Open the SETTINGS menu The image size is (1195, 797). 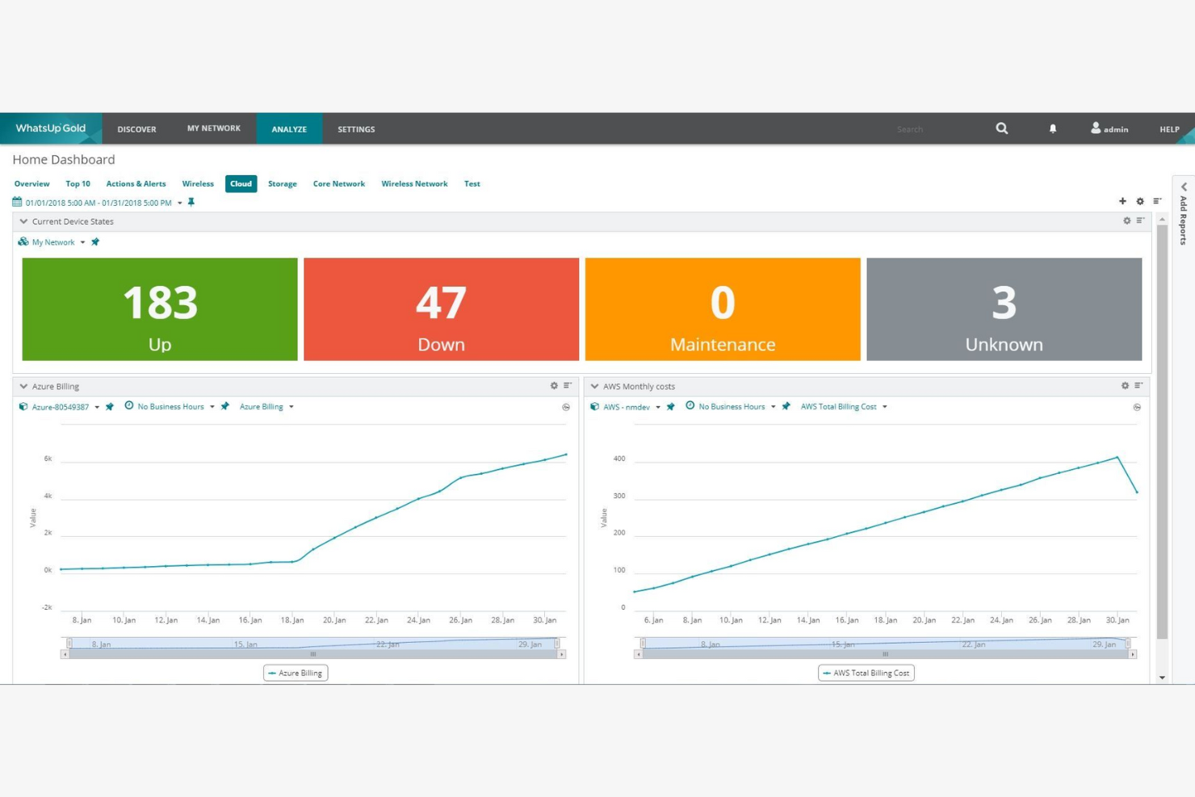coord(356,129)
